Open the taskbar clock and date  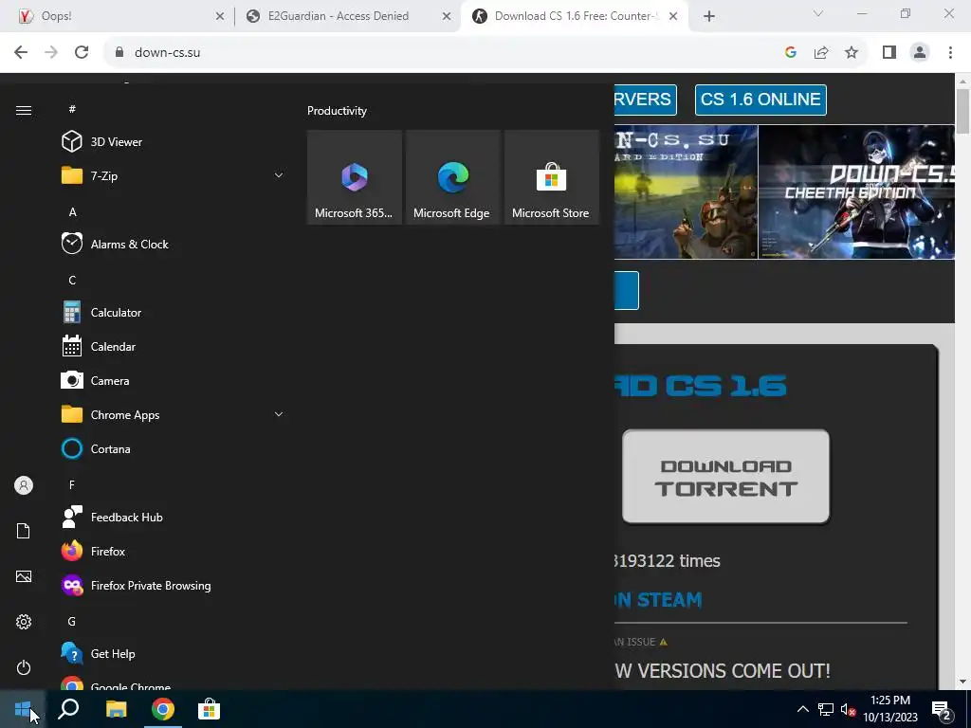[890, 709]
